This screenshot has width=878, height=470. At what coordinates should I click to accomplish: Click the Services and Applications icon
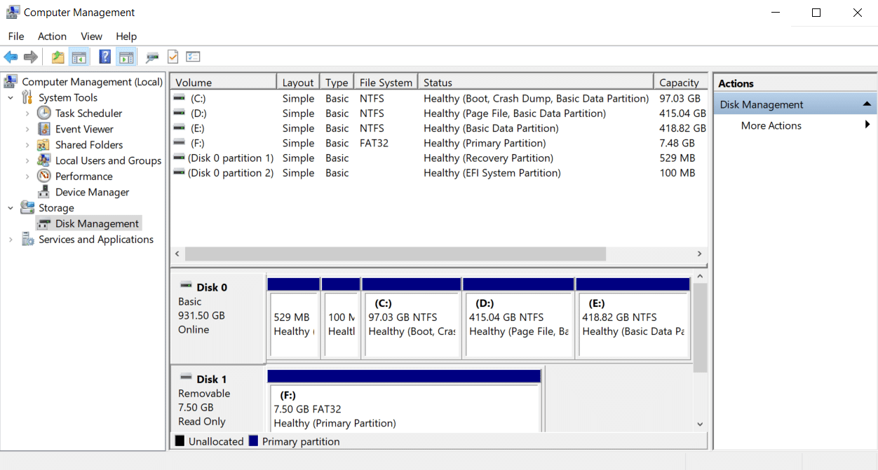tap(27, 240)
